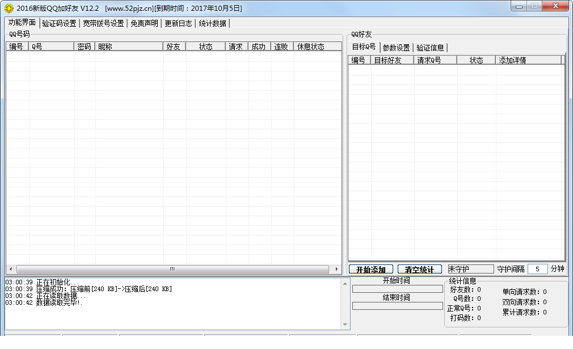Select the 参数设置 tab
Image resolution: width=573 pixels, height=349 pixels.
click(396, 48)
